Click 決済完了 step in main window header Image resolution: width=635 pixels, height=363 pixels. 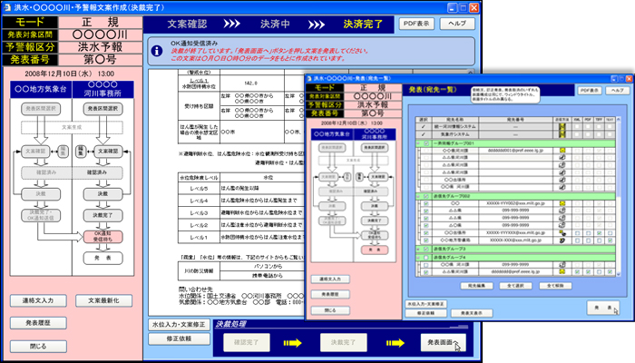coord(363,25)
